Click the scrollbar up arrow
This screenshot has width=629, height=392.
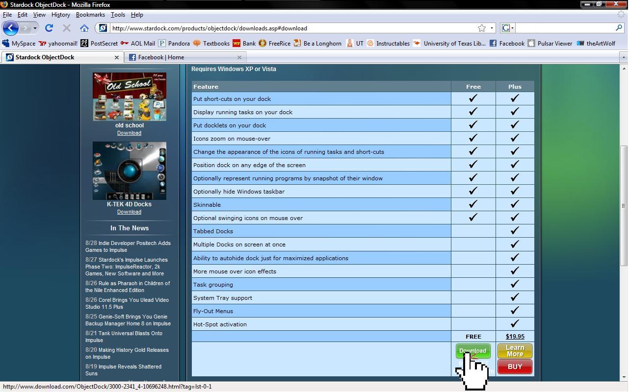click(624, 68)
